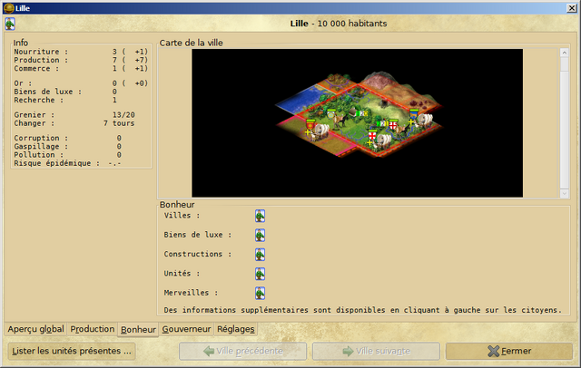Click city map scrollbar down arrow
581x368 pixels.
pos(565,193)
